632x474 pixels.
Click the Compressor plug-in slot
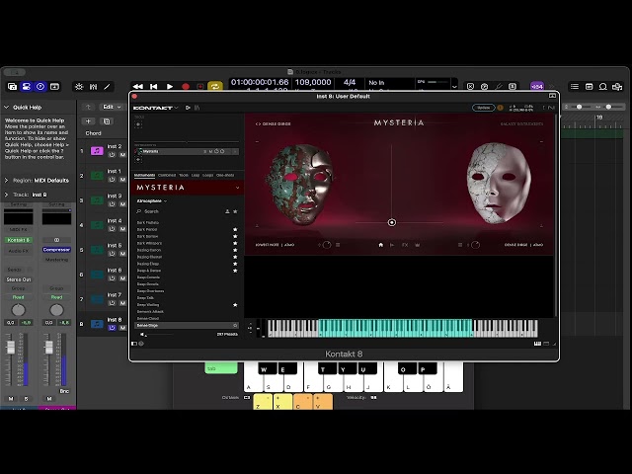(x=56, y=250)
